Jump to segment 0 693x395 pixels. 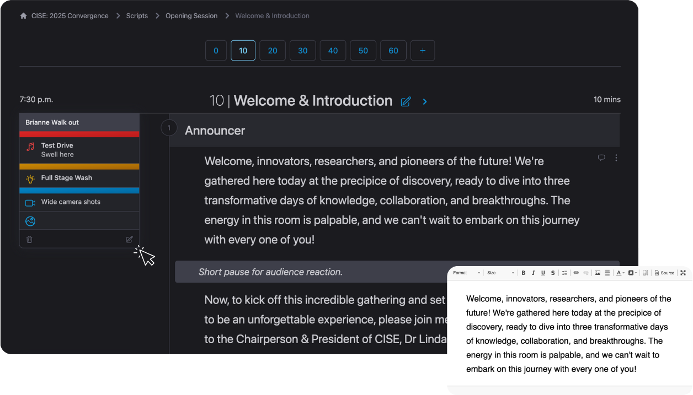(x=216, y=51)
